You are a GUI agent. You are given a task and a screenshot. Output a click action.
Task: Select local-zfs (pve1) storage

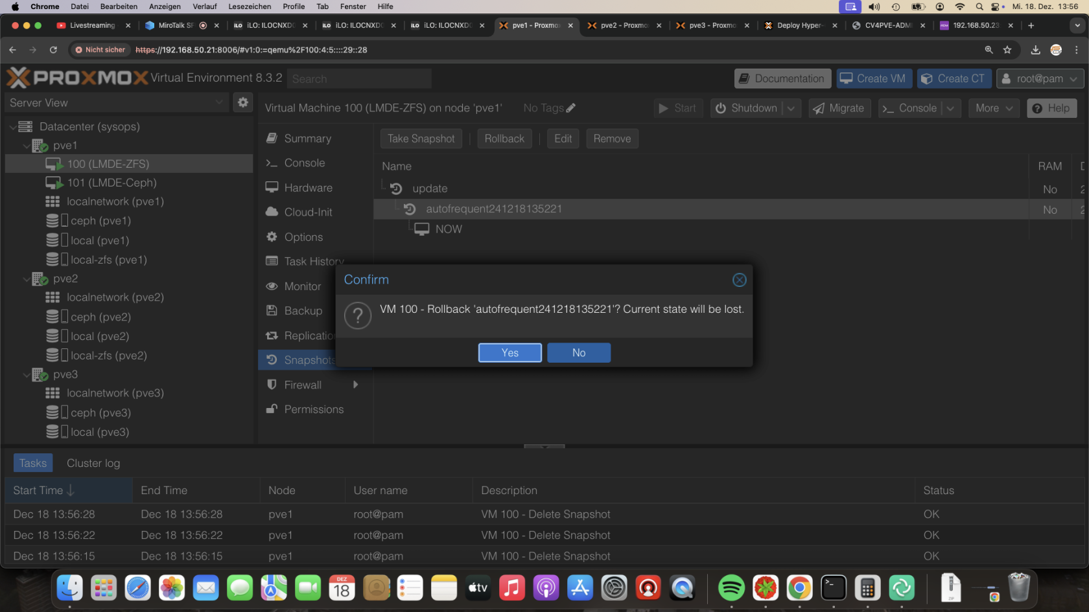point(129,260)
